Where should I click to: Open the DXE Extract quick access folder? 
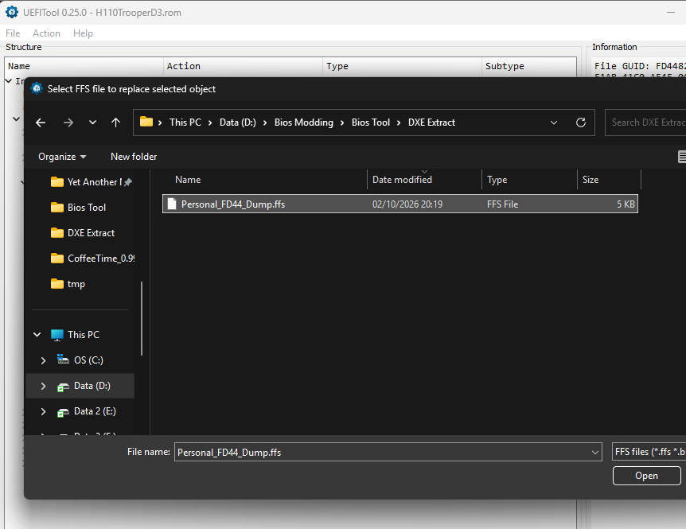pyautogui.click(x=83, y=233)
